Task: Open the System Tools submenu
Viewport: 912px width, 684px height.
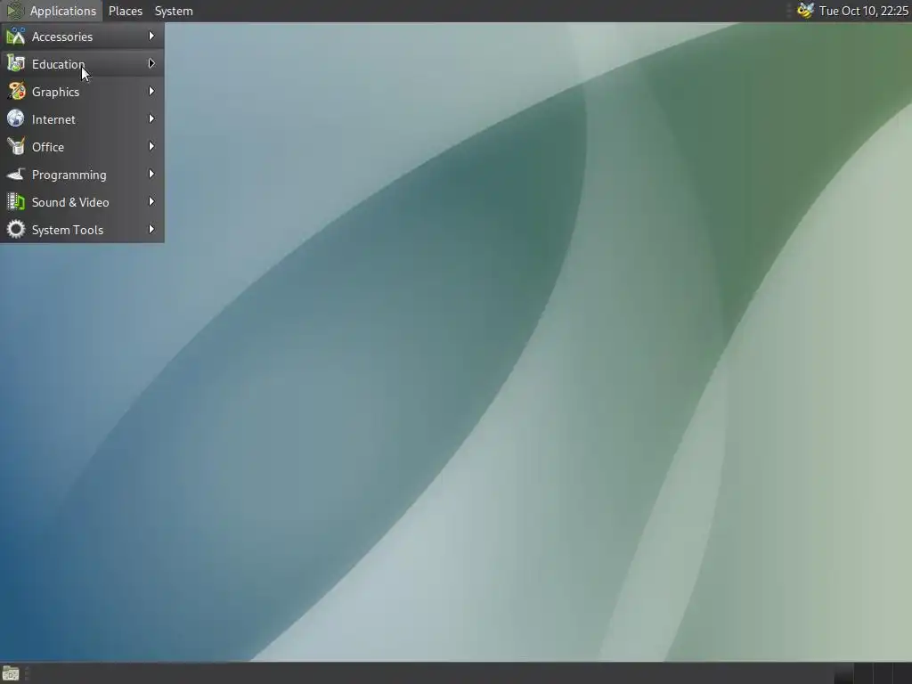Action: tap(82, 230)
